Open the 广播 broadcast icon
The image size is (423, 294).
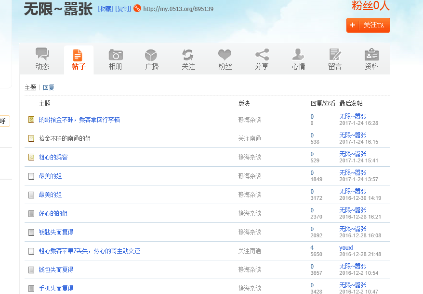tap(152, 55)
